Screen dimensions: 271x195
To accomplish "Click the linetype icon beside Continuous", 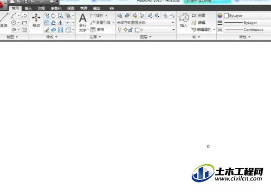I will click(220, 30).
